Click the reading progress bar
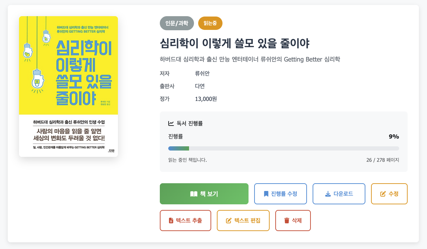 tap(284, 148)
